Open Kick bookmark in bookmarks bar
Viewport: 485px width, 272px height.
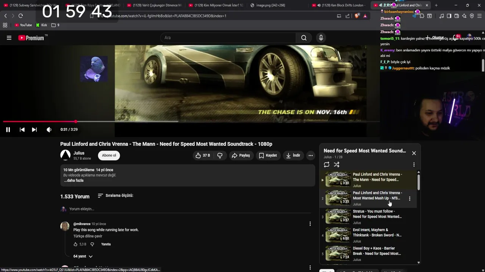pos(41,25)
